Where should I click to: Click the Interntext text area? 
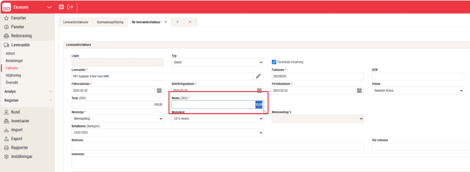tap(271, 163)
